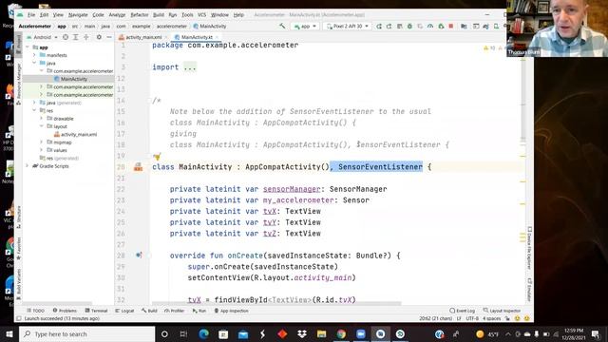Open the Pixel 2 API 30 device dropdown

point(347,26)
